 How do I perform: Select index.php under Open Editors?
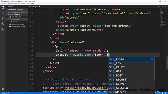tap(17, 12)
